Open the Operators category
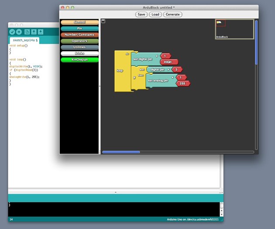Viewport: 275px width, 229px height. pos(79,41)
